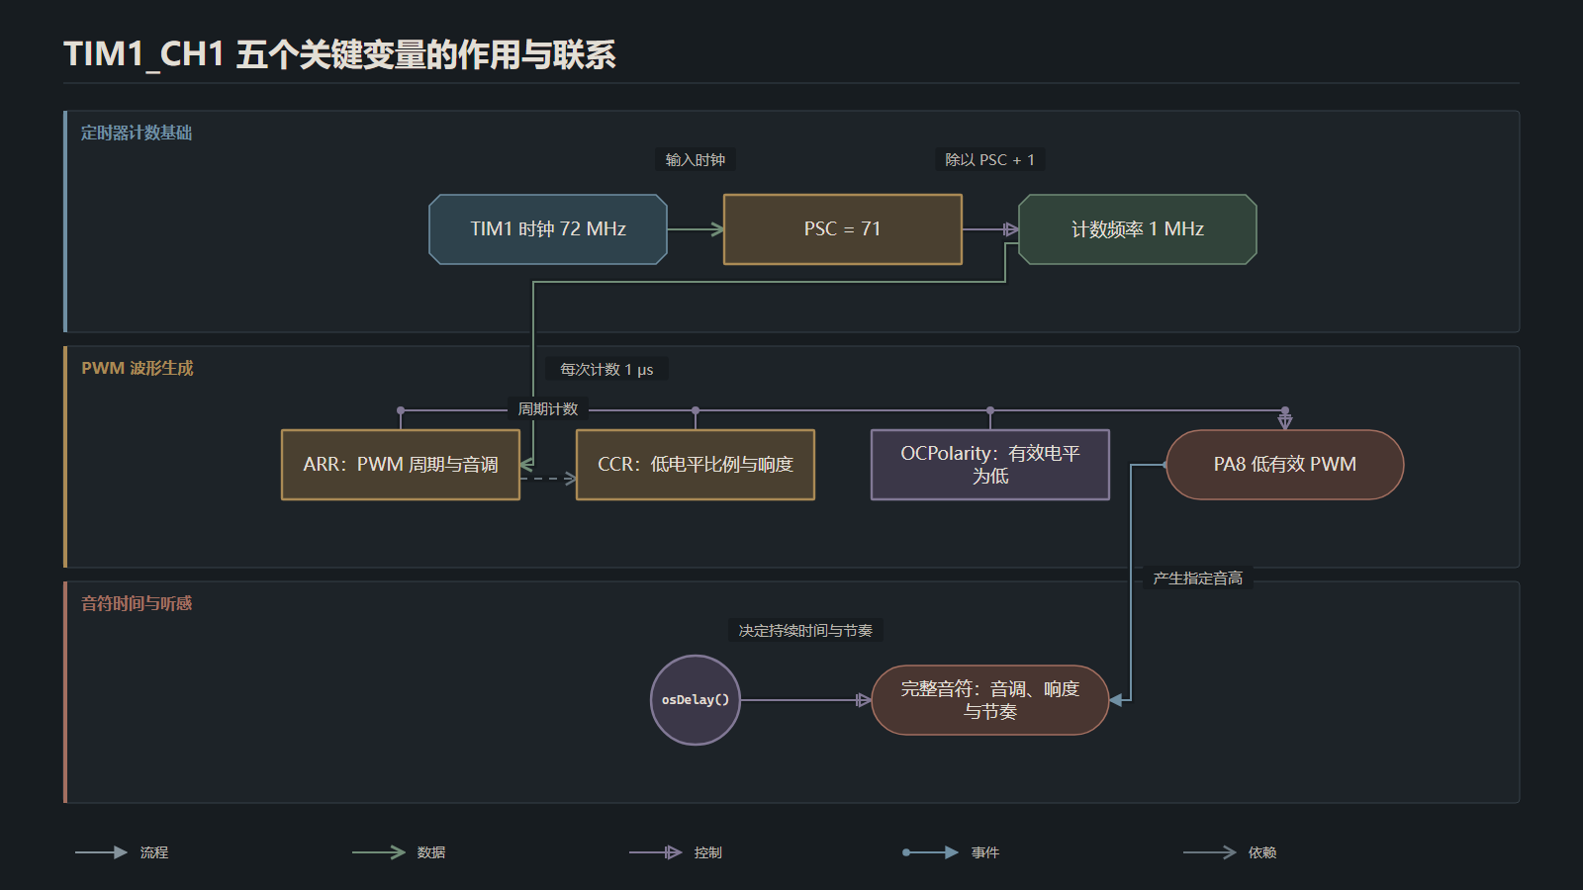Click the 计数频率 1 MHz node
This screenshot has height=890, width=1583.
click(1138, 229)
